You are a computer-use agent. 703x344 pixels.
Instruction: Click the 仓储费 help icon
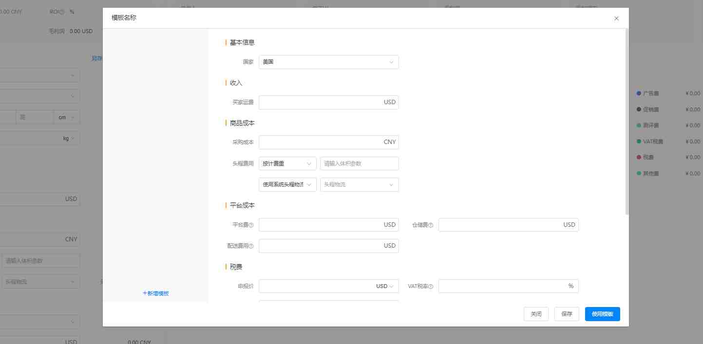(431, 225)
